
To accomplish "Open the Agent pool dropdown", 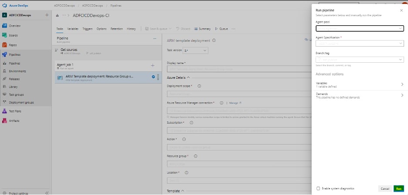I will pos(360,28).
